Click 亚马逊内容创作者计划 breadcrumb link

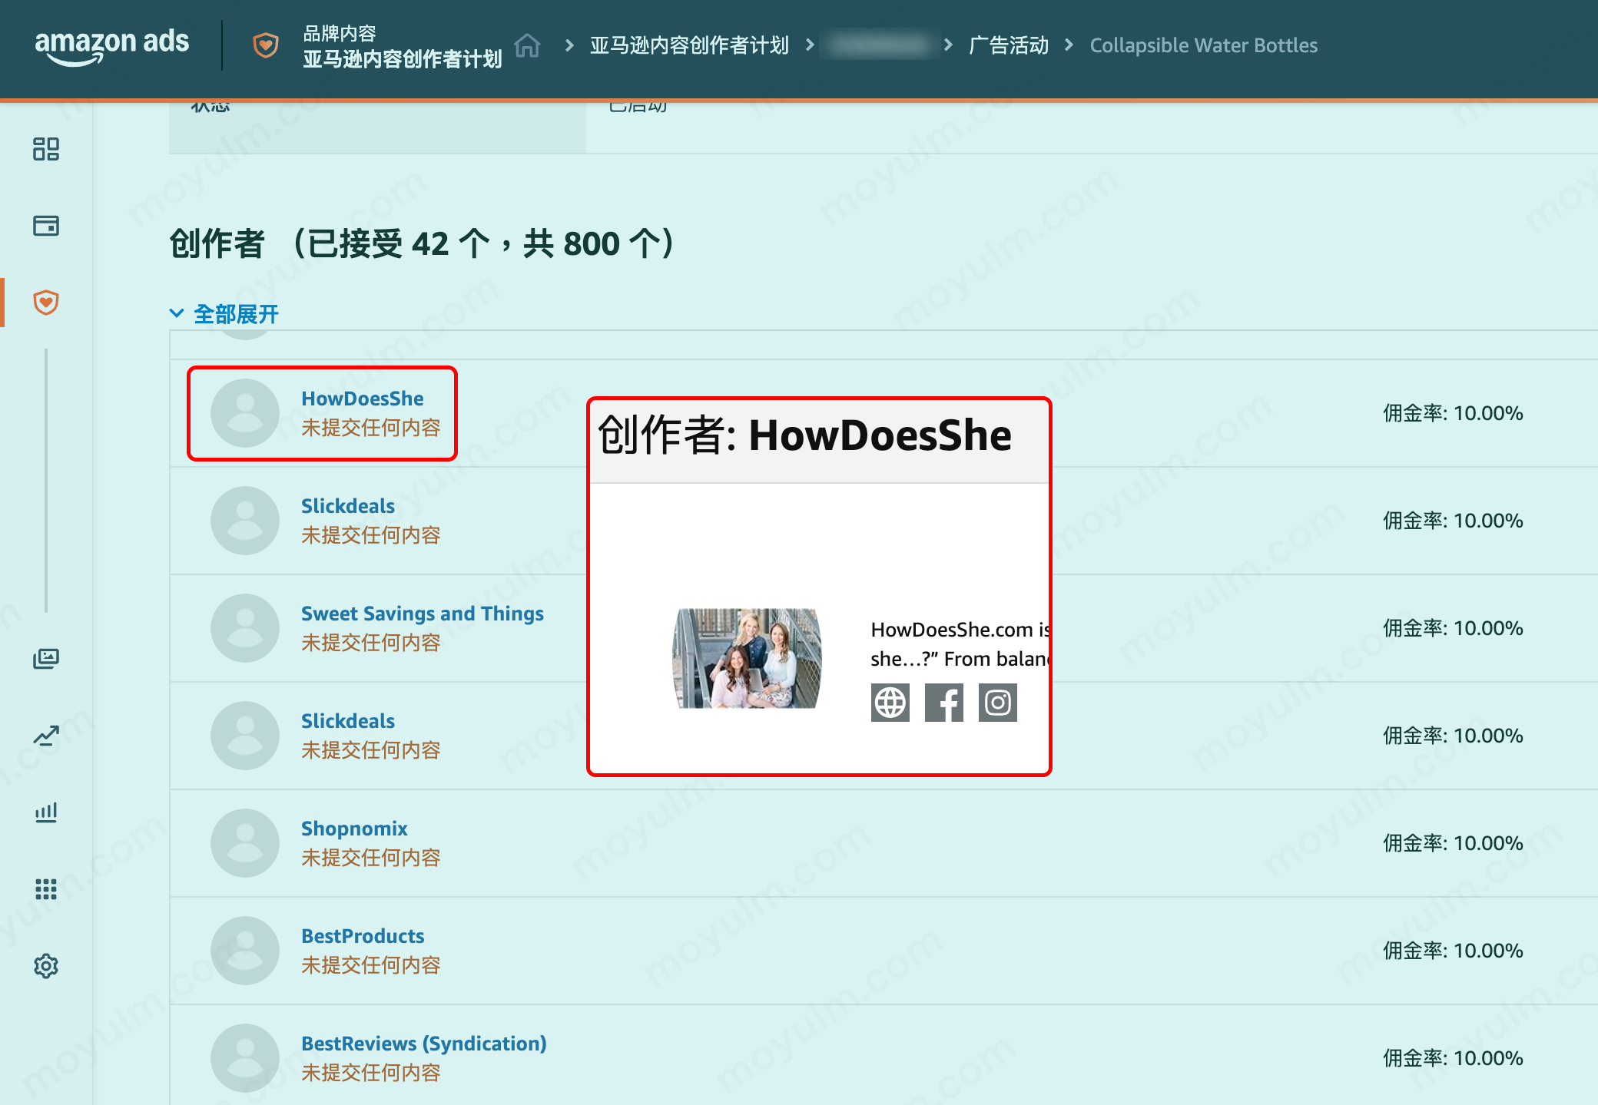(689, 45)
